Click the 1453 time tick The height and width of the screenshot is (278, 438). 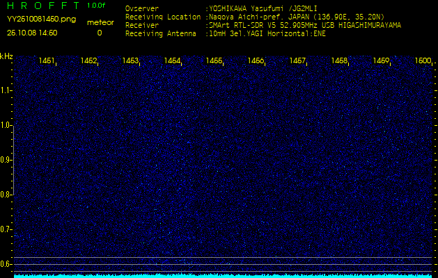pos(130,61)
